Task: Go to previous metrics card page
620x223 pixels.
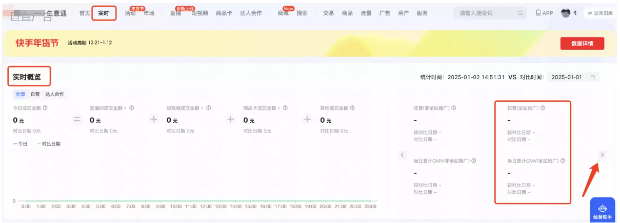Action: coord(402,154)
